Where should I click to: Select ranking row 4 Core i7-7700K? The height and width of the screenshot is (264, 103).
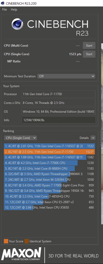49,163
